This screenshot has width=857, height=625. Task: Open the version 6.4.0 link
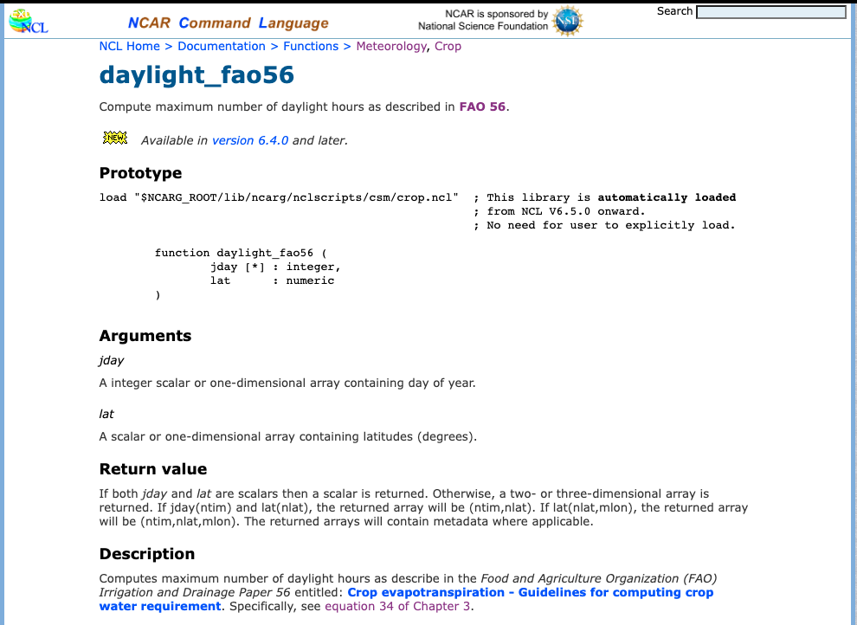[x=250, y=140]
